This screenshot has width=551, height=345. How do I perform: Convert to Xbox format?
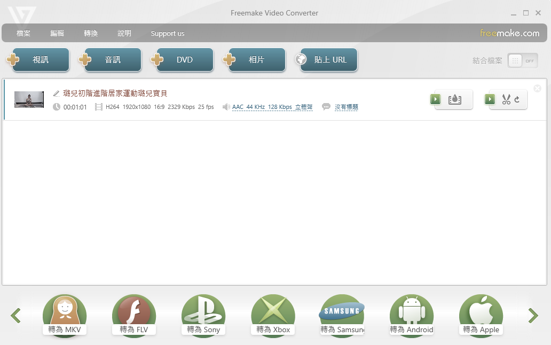click(x=273, y=316)
